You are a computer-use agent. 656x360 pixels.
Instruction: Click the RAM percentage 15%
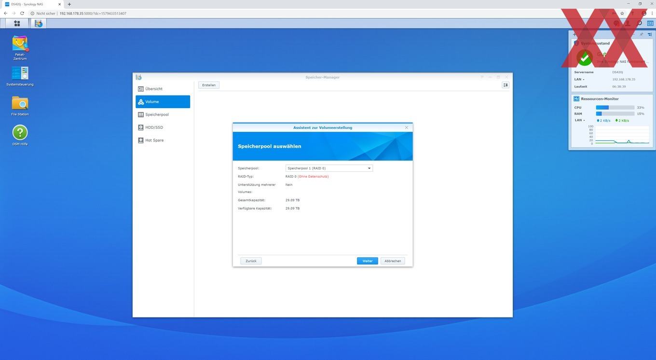coord(641,114)
